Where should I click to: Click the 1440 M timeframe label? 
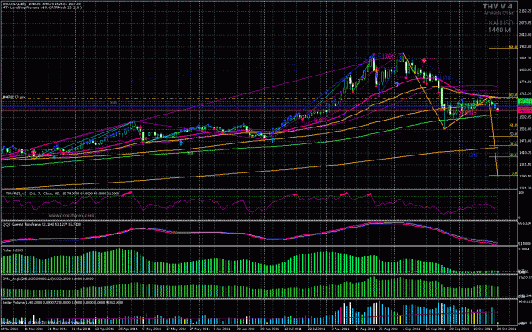tap(499, 30)
